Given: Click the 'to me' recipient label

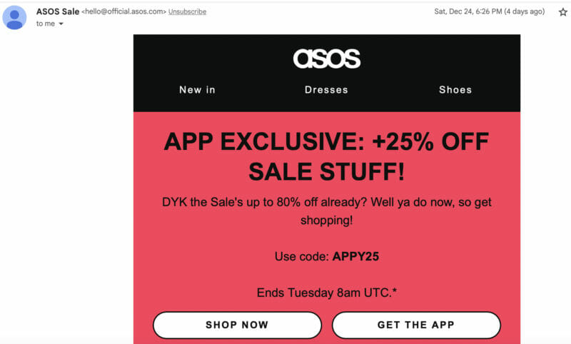Looking at the screenshot, I should point(45,24).
